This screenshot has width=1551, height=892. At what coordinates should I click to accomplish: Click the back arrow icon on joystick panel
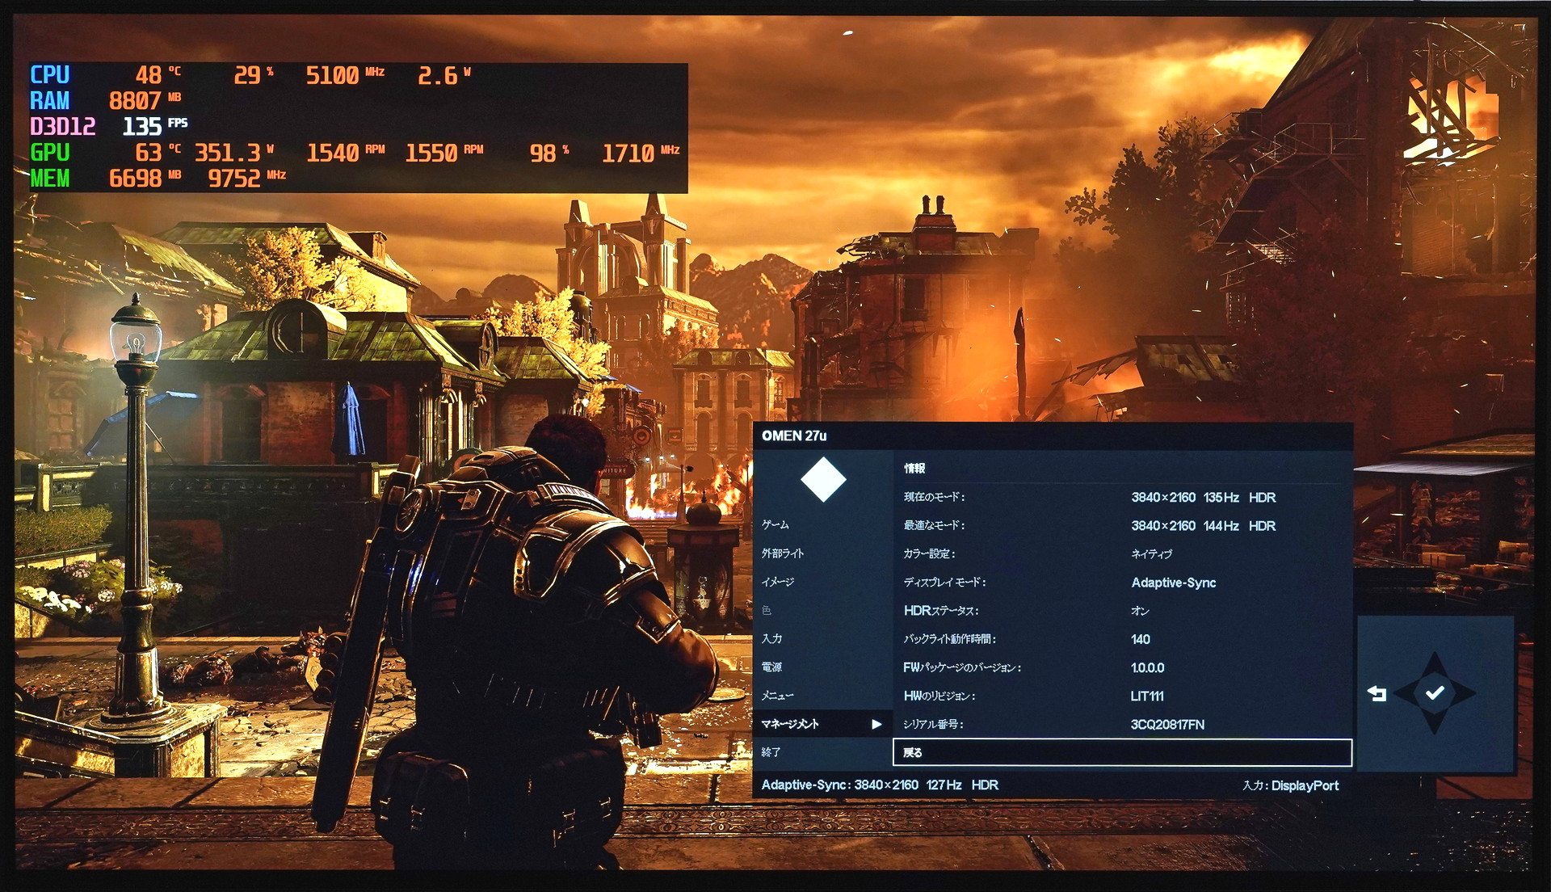pos(1377,693)
